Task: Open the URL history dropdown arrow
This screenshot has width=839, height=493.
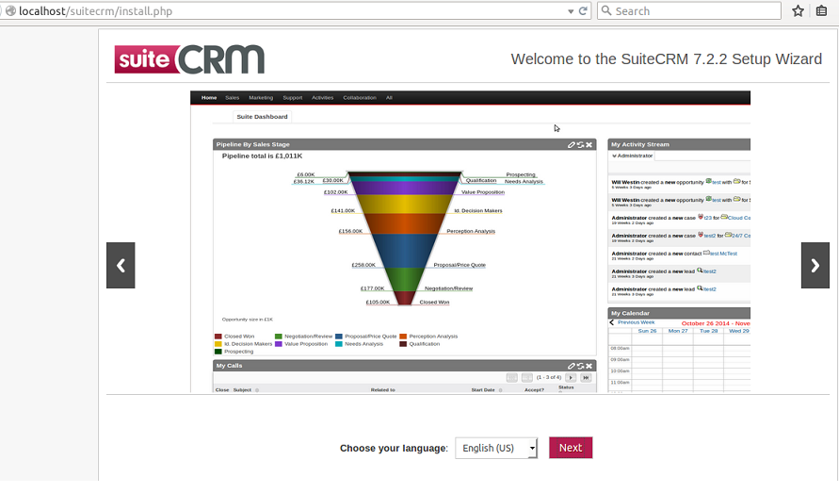Action: coord(571,11)
